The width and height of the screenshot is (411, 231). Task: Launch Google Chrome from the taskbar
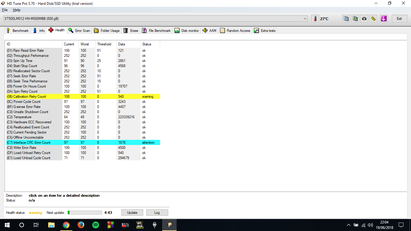(66, 225)
